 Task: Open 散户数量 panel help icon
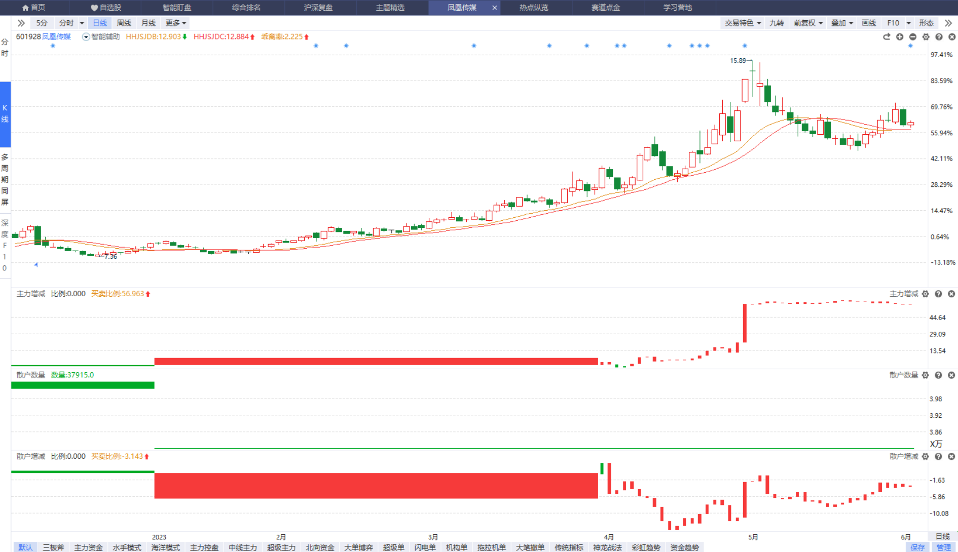point(938,375)
